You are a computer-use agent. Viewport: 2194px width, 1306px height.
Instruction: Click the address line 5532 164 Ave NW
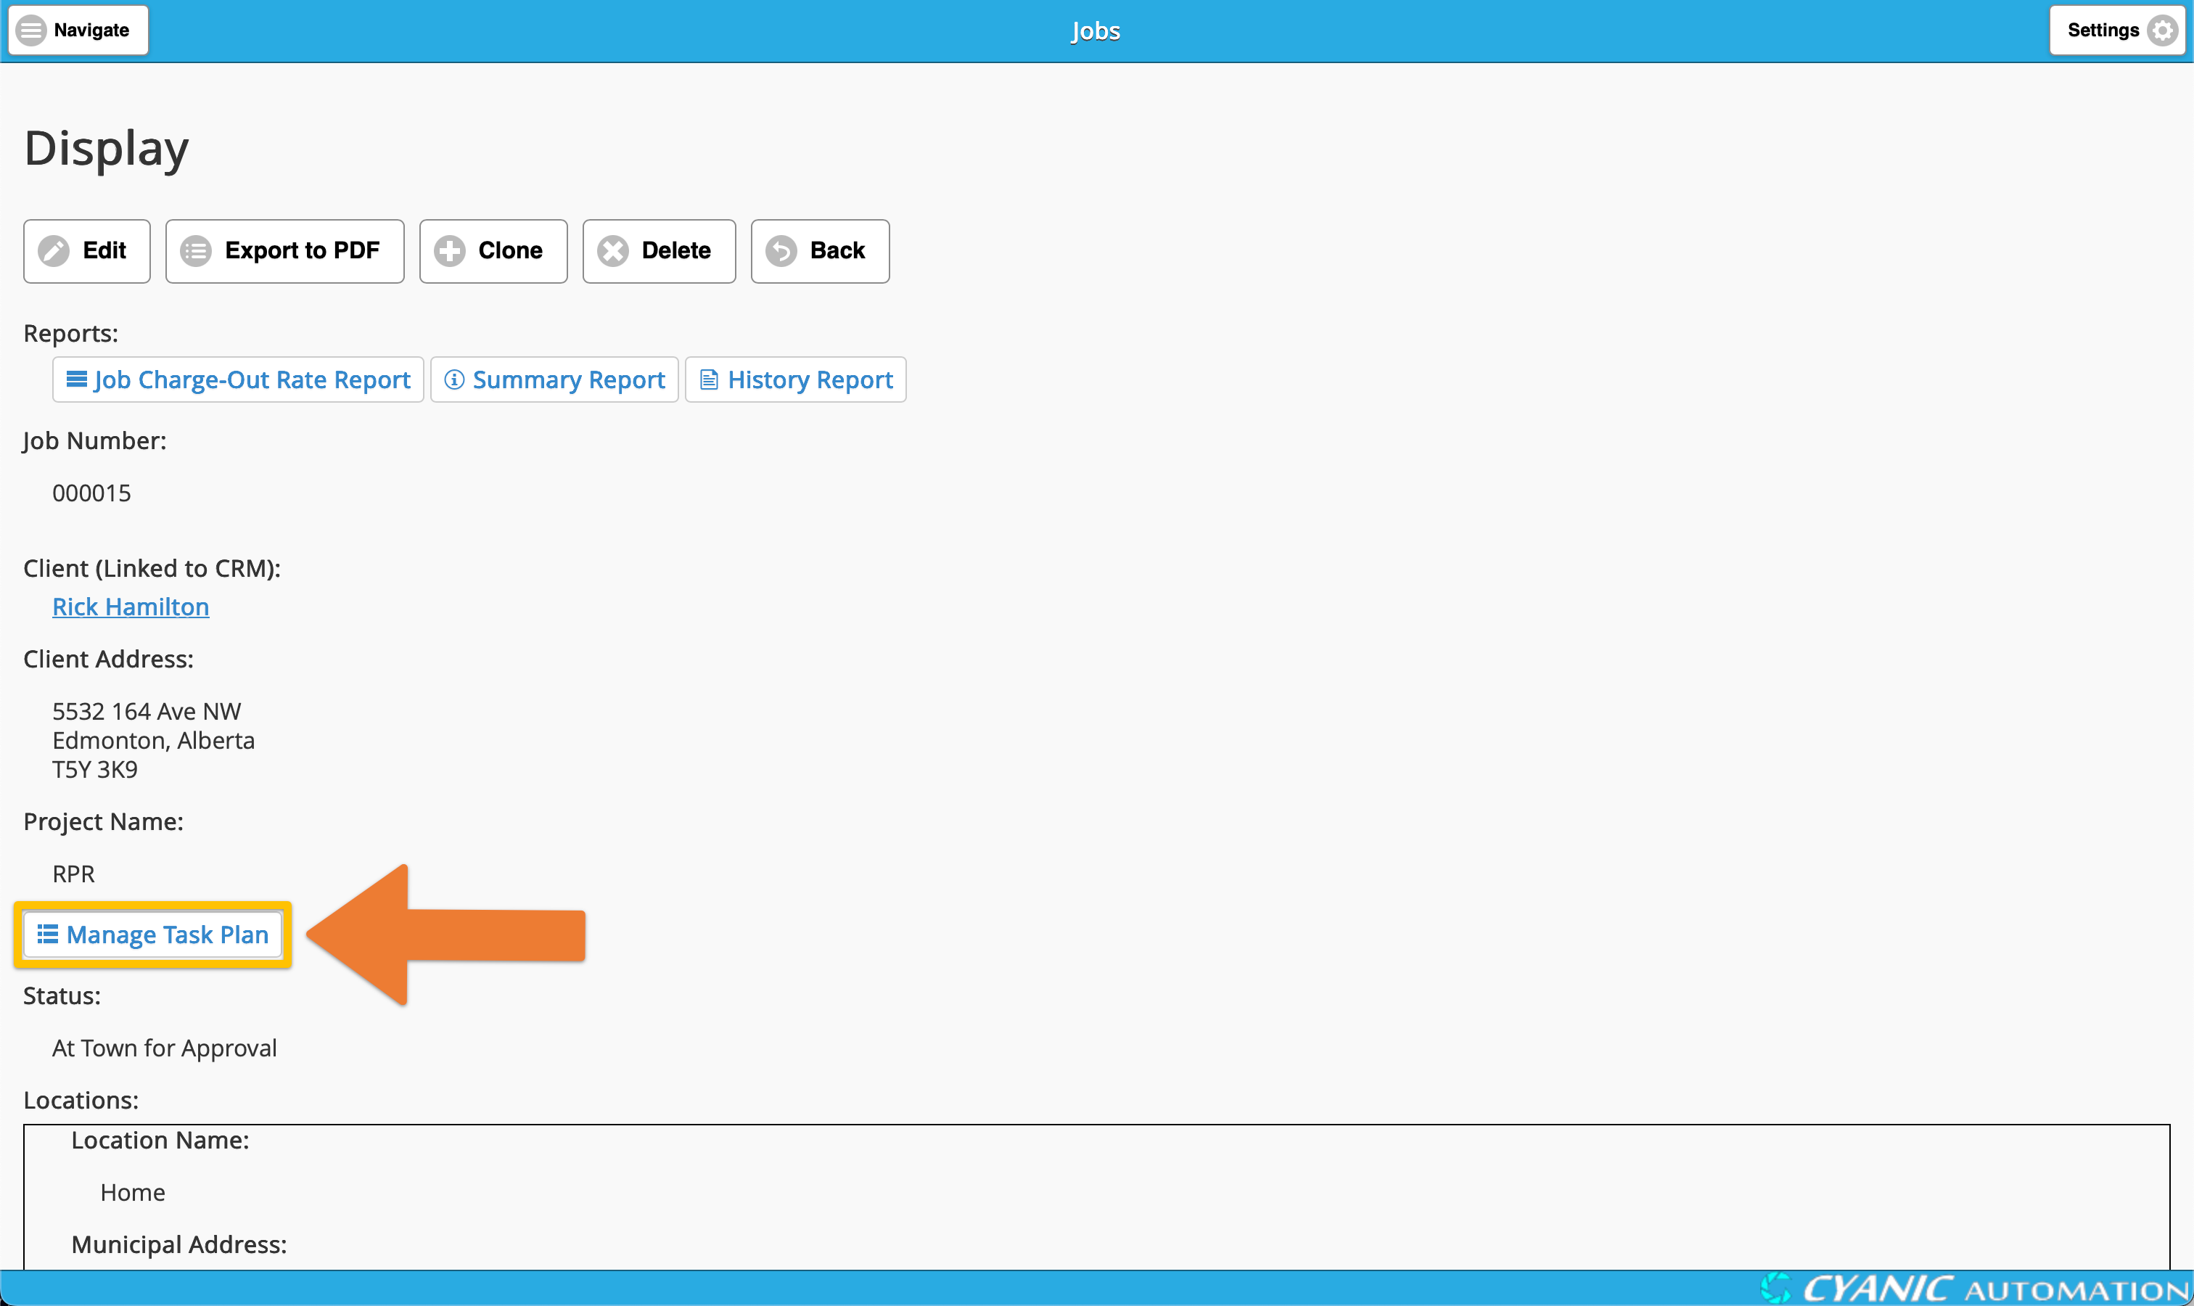(146, 711)
